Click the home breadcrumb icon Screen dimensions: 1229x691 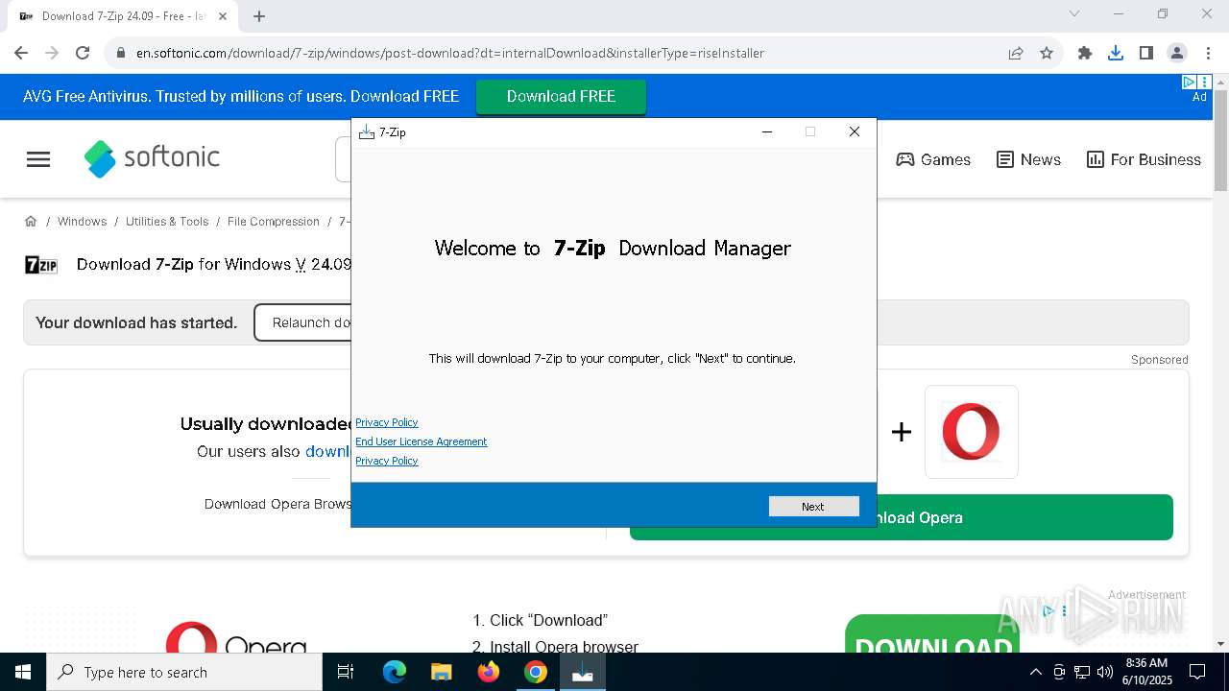(x=31, y=221)
